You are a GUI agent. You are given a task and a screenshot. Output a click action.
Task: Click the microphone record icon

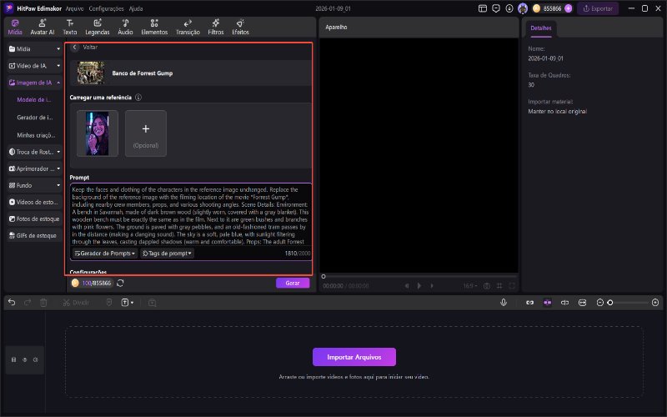point(504,302)
